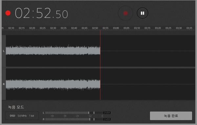The width and height of the screenshot is (197, 125).
Task: Click the R meter OVER indicator
Action: click(107, 119)
